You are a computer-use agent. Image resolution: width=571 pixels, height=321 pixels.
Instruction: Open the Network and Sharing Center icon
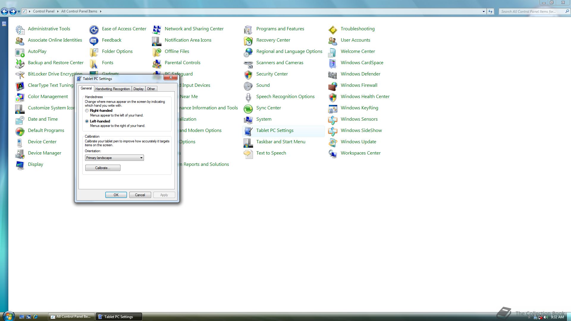(157, 29)
